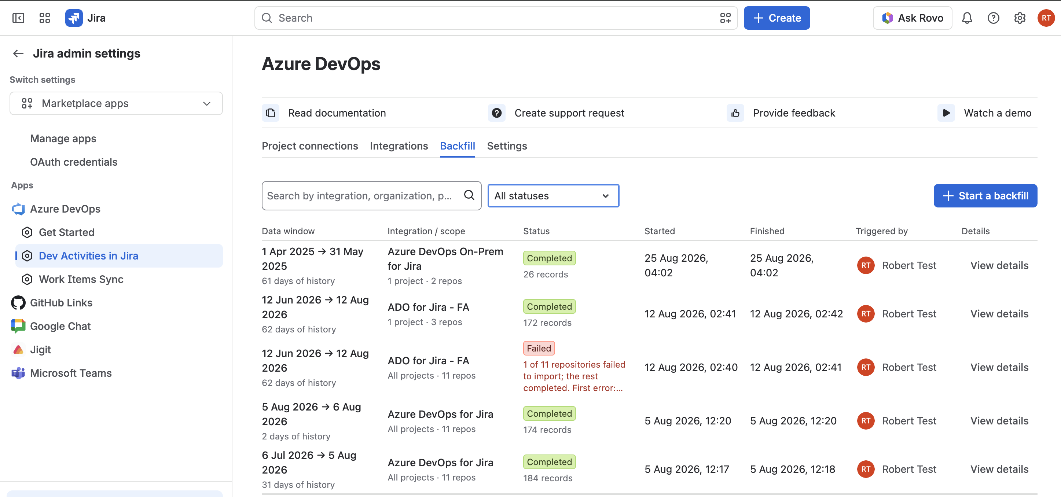View details for the 174 records backfill
The height and width of the screenshot is (497, 1061).
999,421
